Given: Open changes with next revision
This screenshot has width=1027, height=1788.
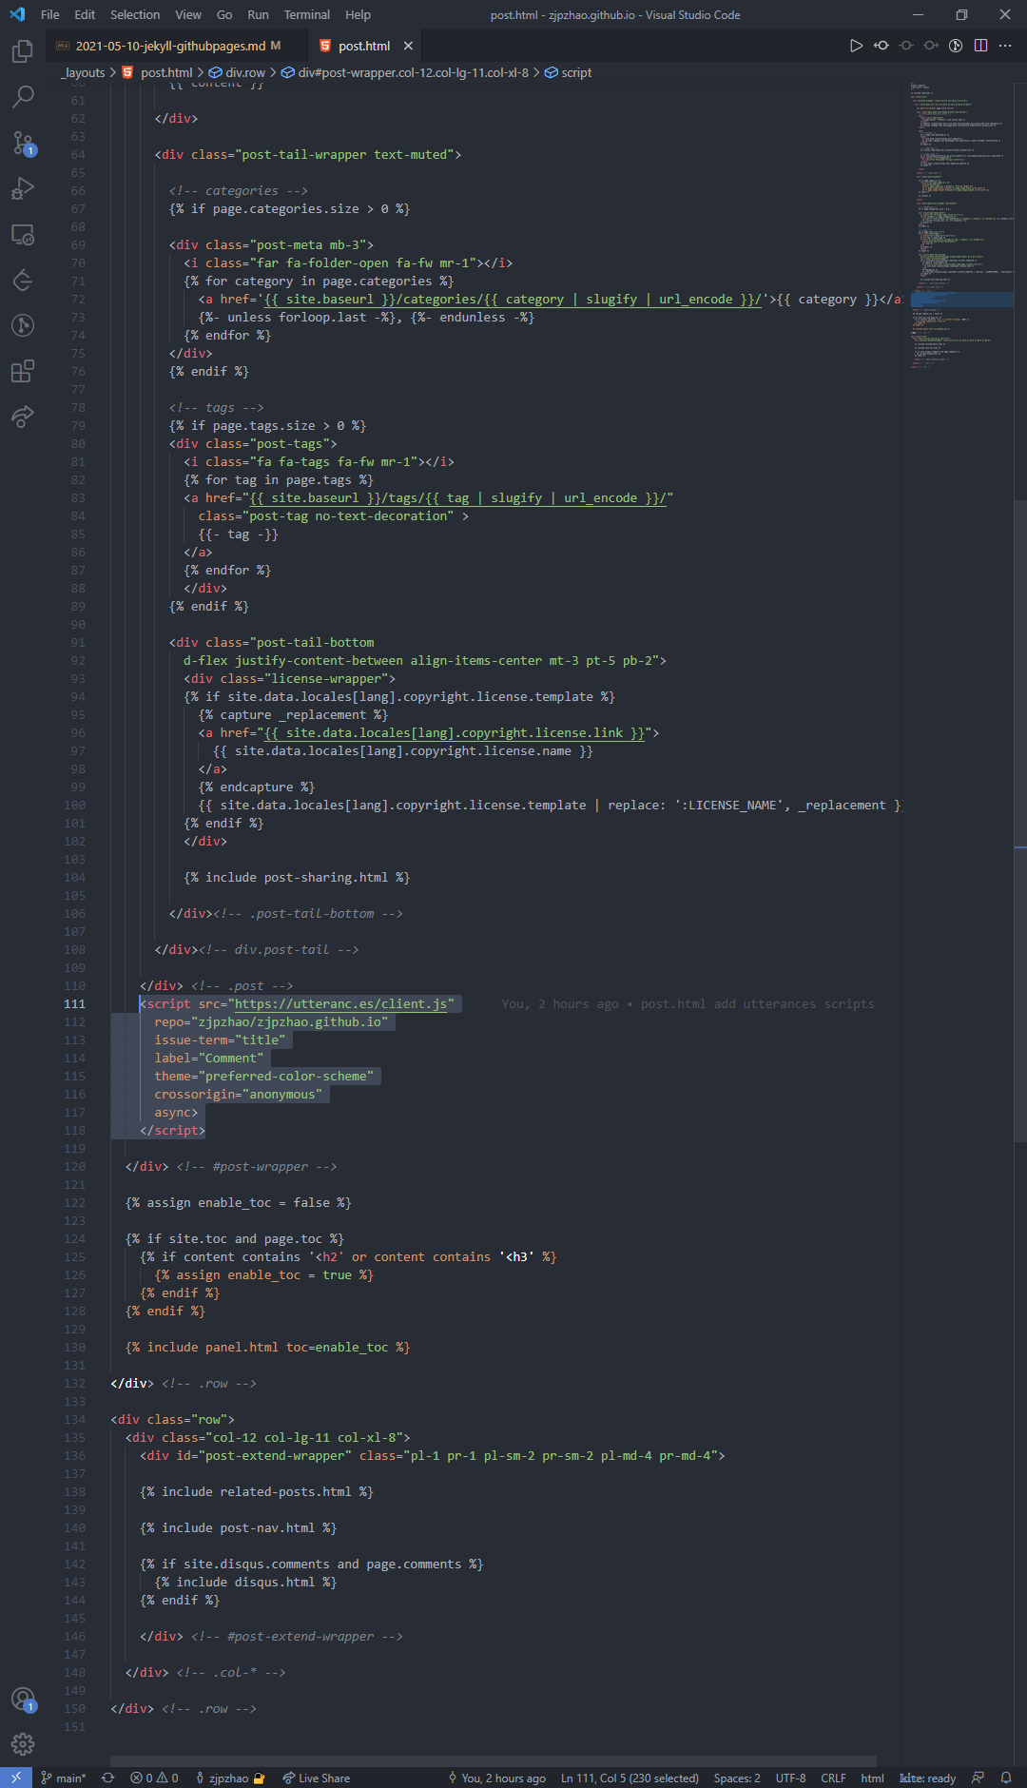Looking at the screenshot, I should click(x=931, y=46).
